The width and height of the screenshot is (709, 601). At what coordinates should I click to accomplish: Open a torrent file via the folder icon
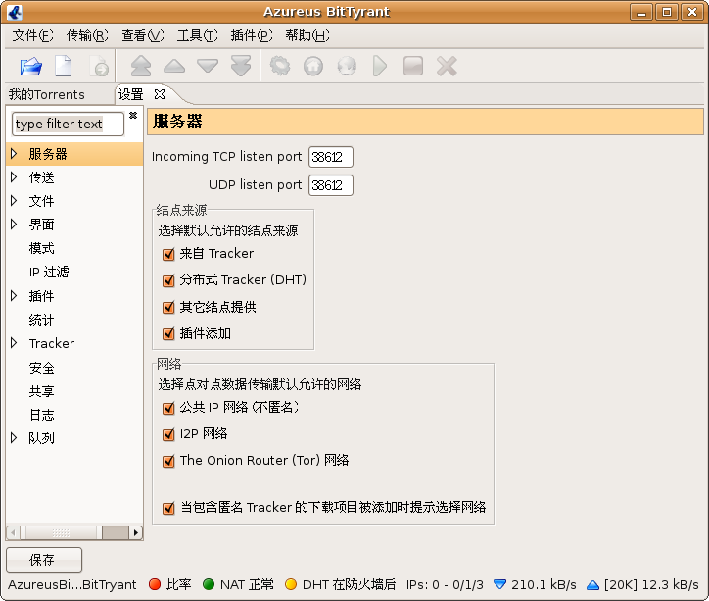point(30,67)
